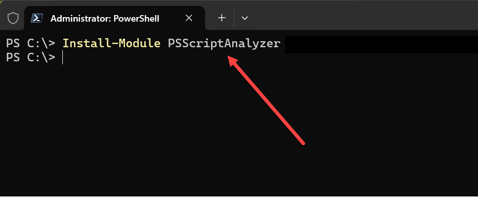Click the PSScriptAnalyzer module name
Screen dimensions: 478x203
(224, 43)
